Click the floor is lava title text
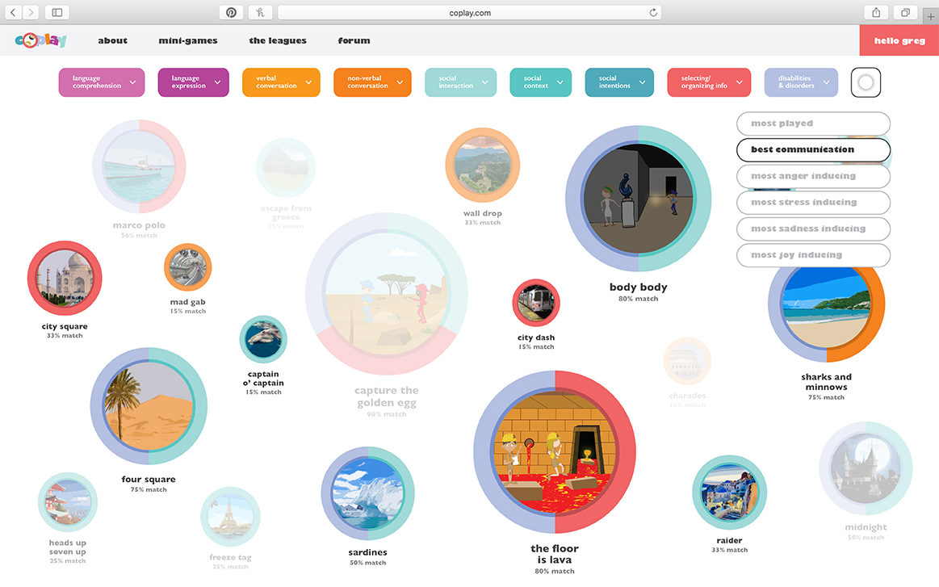Screen dimensions: 939x587 pos(555,554)
